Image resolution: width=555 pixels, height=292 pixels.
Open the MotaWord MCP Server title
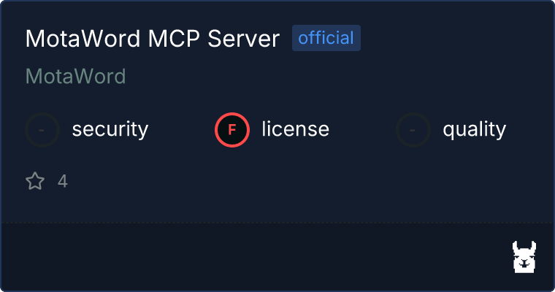(x=153, y=38)
